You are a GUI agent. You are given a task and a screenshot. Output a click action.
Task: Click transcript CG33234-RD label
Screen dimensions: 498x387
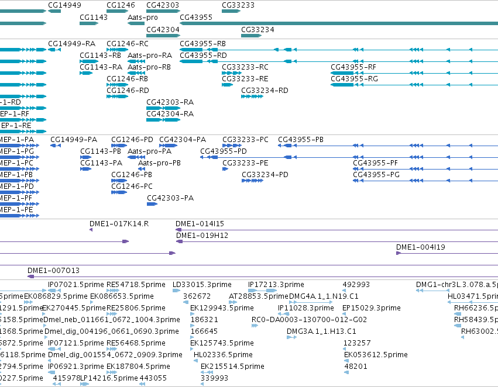coord(265,91)
